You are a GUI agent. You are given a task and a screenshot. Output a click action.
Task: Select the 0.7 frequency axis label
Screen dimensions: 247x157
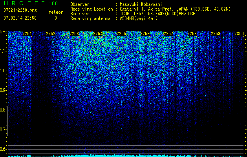tap(3, 130)
